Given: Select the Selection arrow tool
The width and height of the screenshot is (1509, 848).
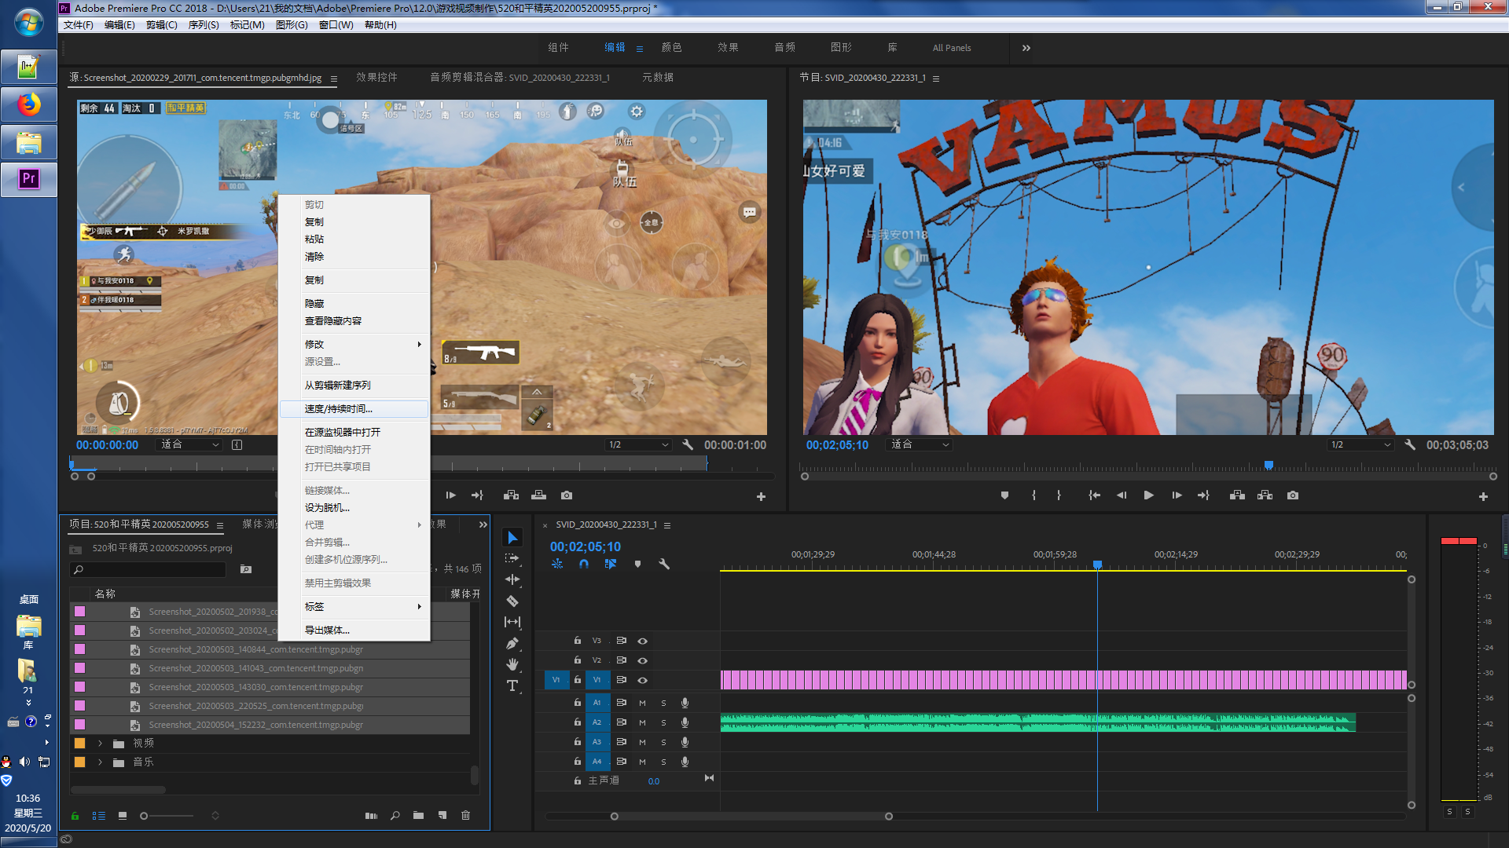Looking at the screenshot, I should click(512, 538).
